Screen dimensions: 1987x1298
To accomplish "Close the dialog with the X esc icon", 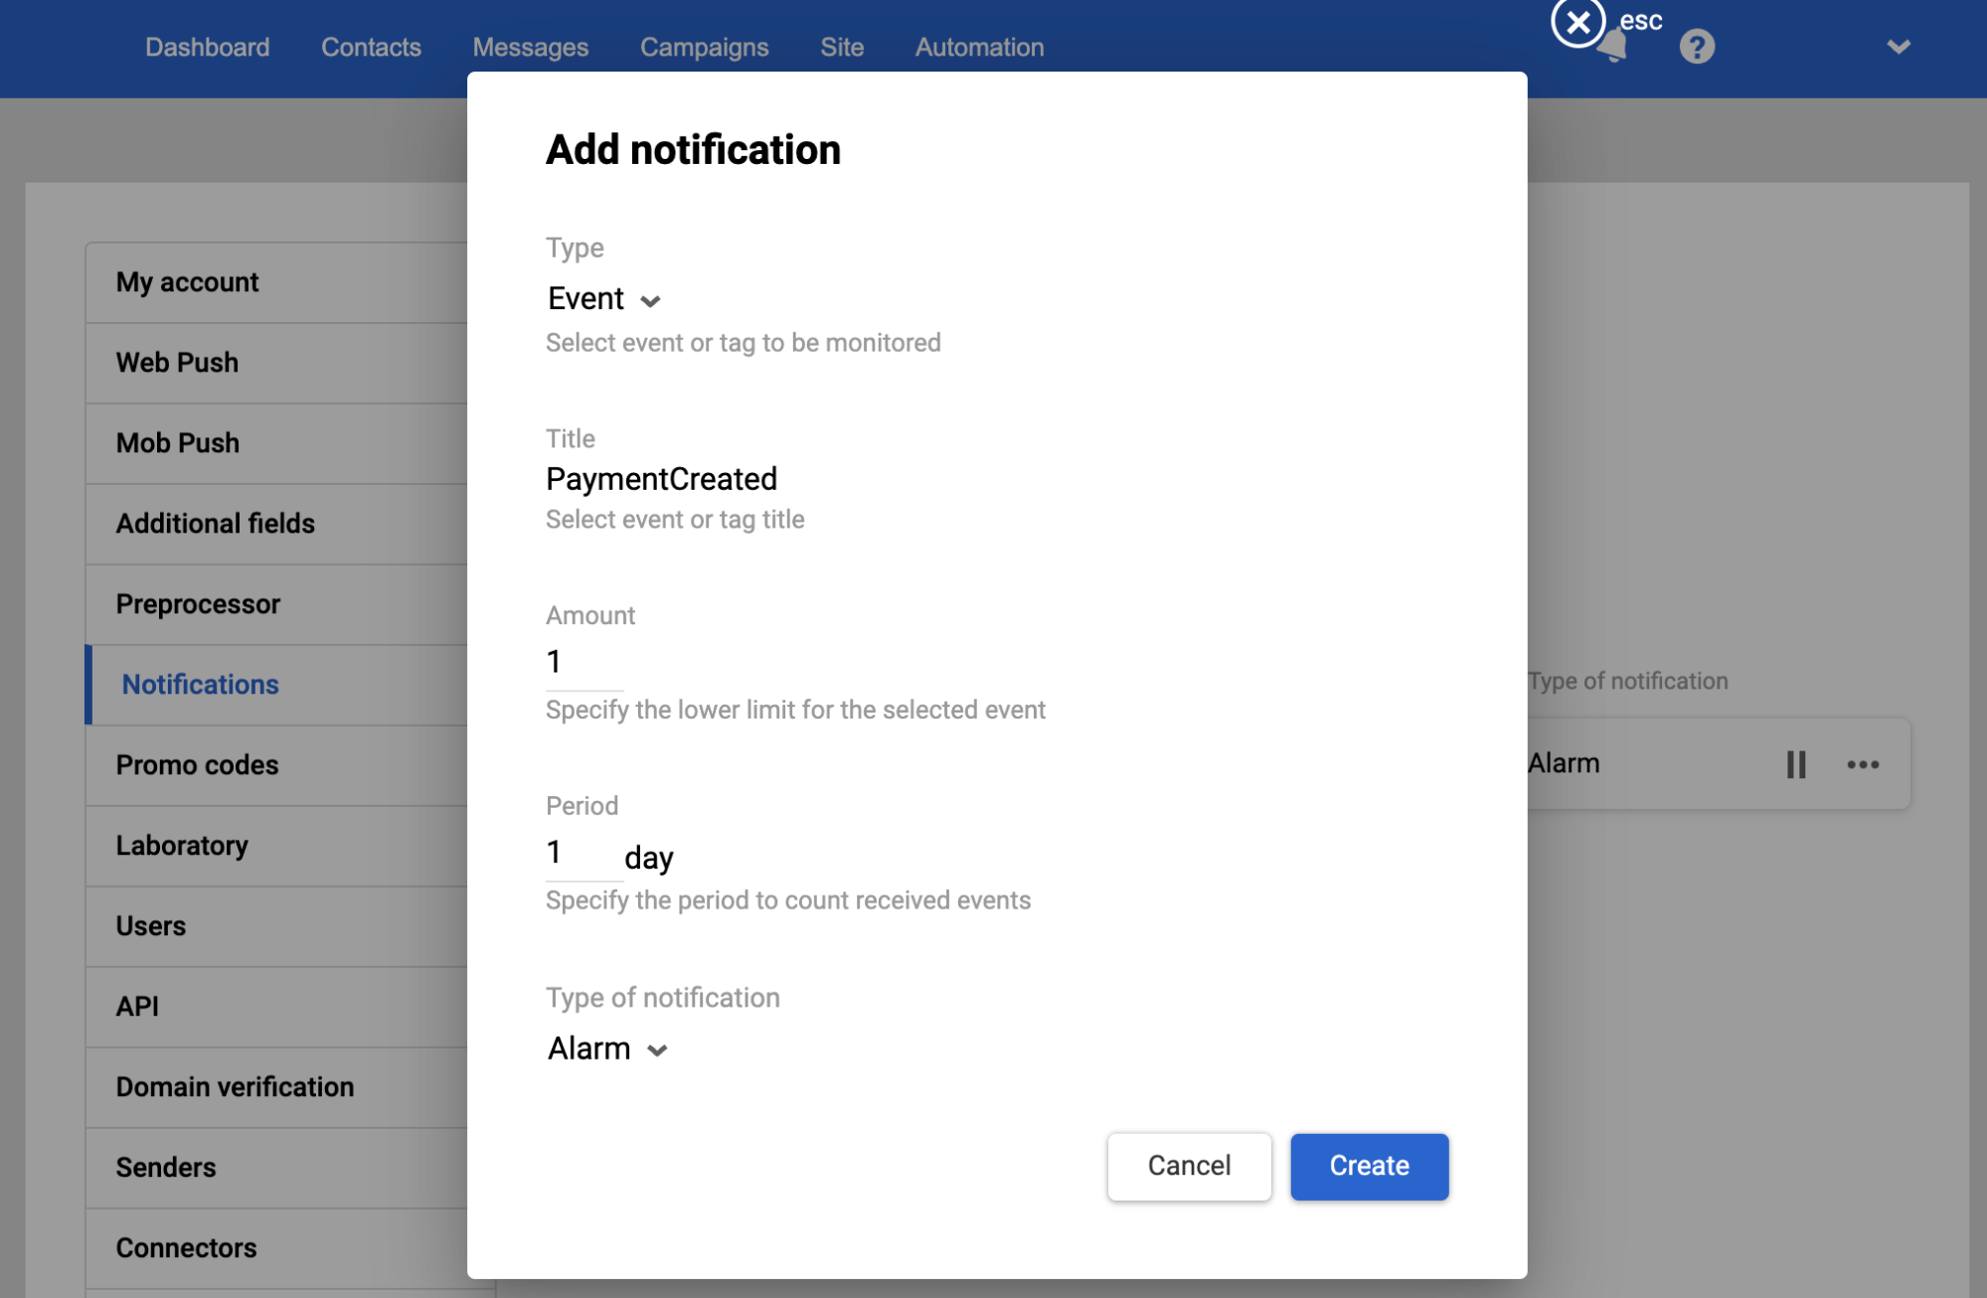I will 1577,22.
